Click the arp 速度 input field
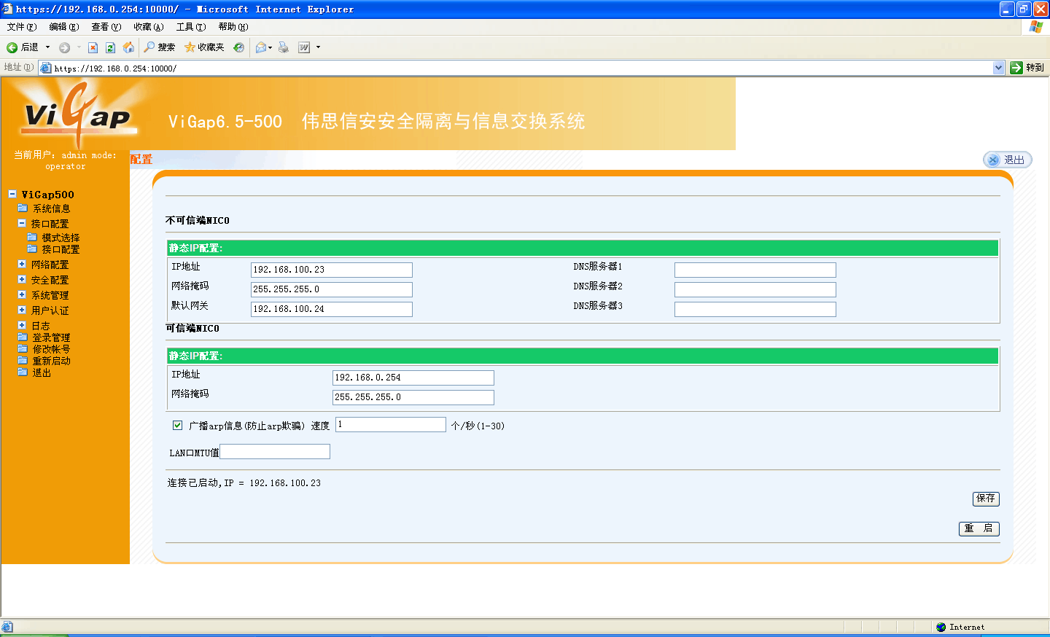Screen dimensions: 1050x637 tap(391, 424)
